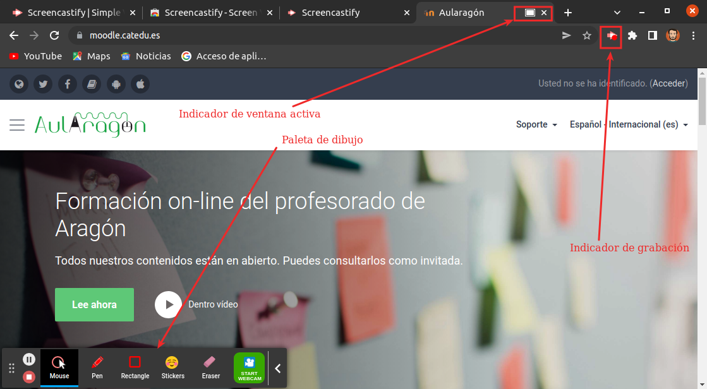This screenshot has height=389, width=707.
Task: Click the Apple app icon
Action: tap(141, 84)
